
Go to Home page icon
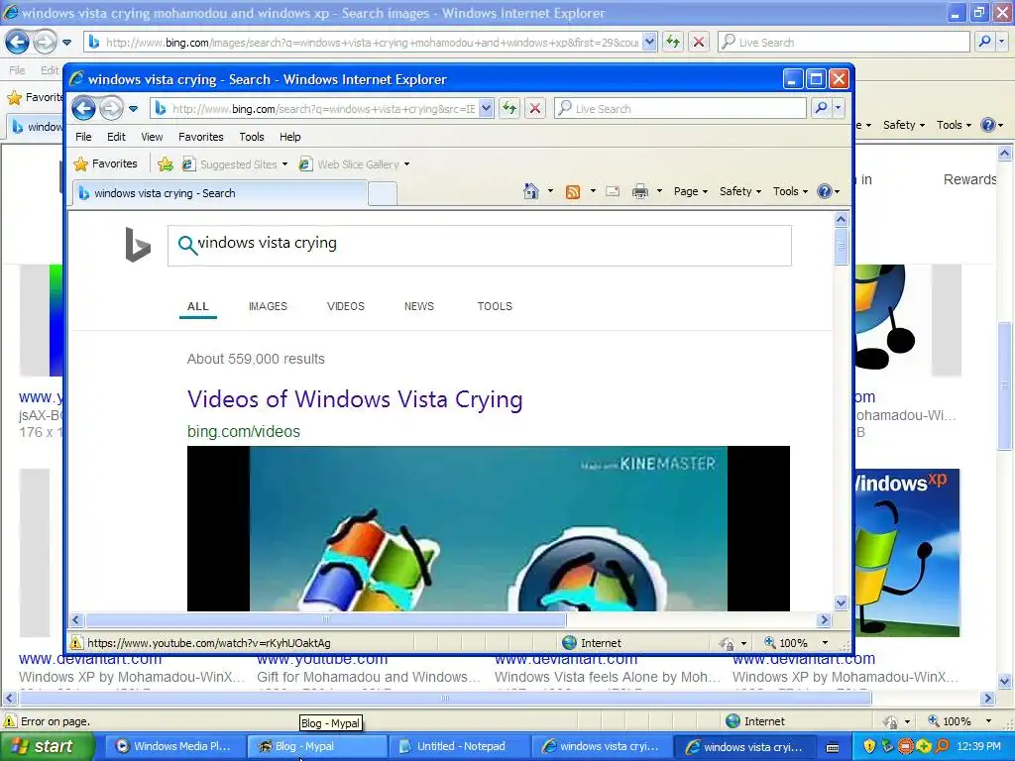tap(531, 191)
